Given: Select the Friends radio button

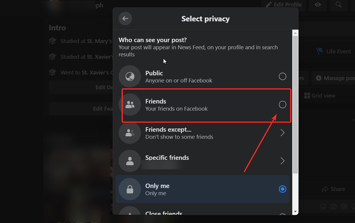Looking at the screenshot, I should point(282,104).
